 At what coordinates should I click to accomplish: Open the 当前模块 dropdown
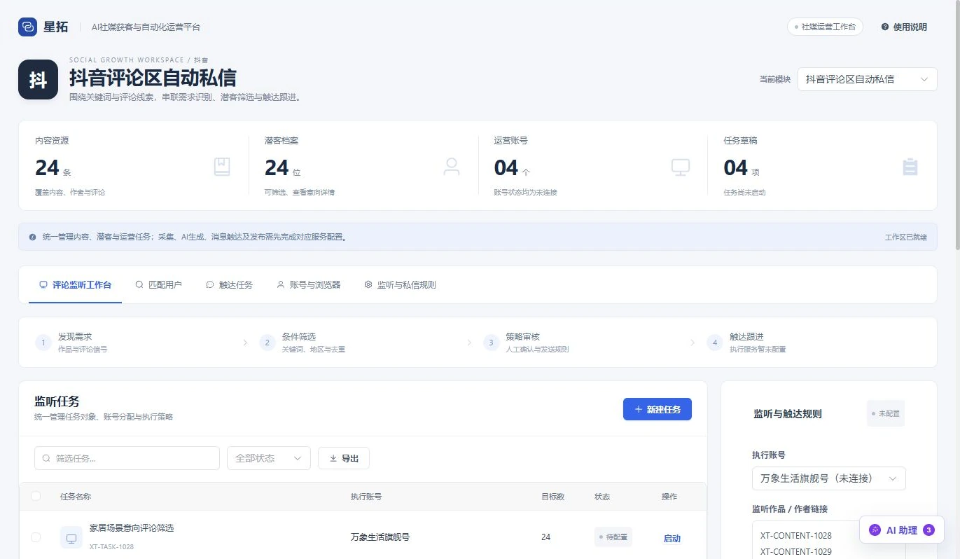click(x=867, y=79)
